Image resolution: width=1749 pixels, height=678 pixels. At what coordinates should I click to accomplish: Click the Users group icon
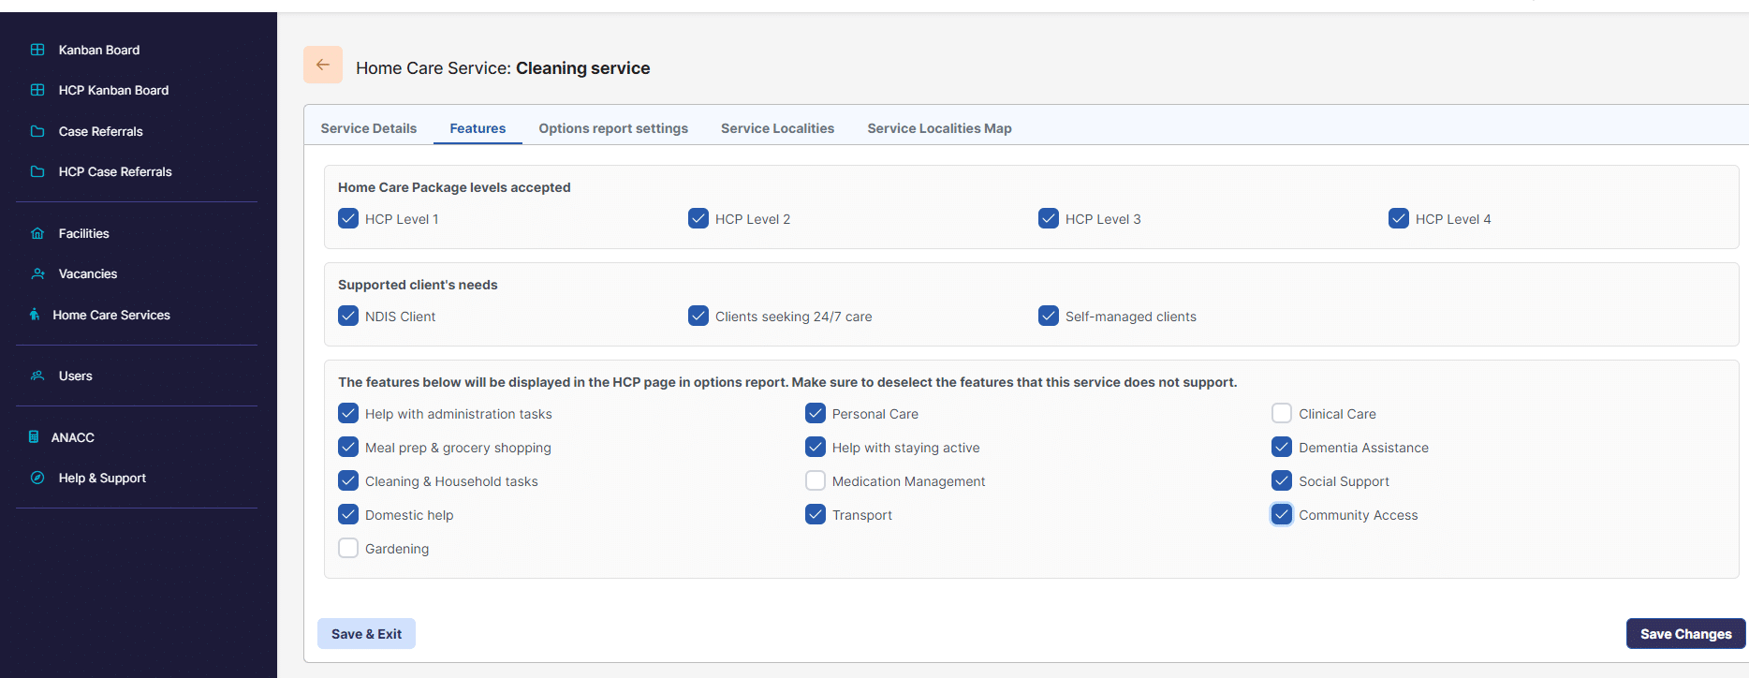point(37,376)
